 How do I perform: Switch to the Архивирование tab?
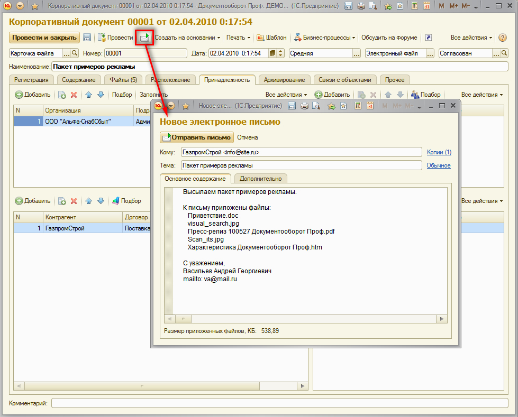[x=284, y=80]
